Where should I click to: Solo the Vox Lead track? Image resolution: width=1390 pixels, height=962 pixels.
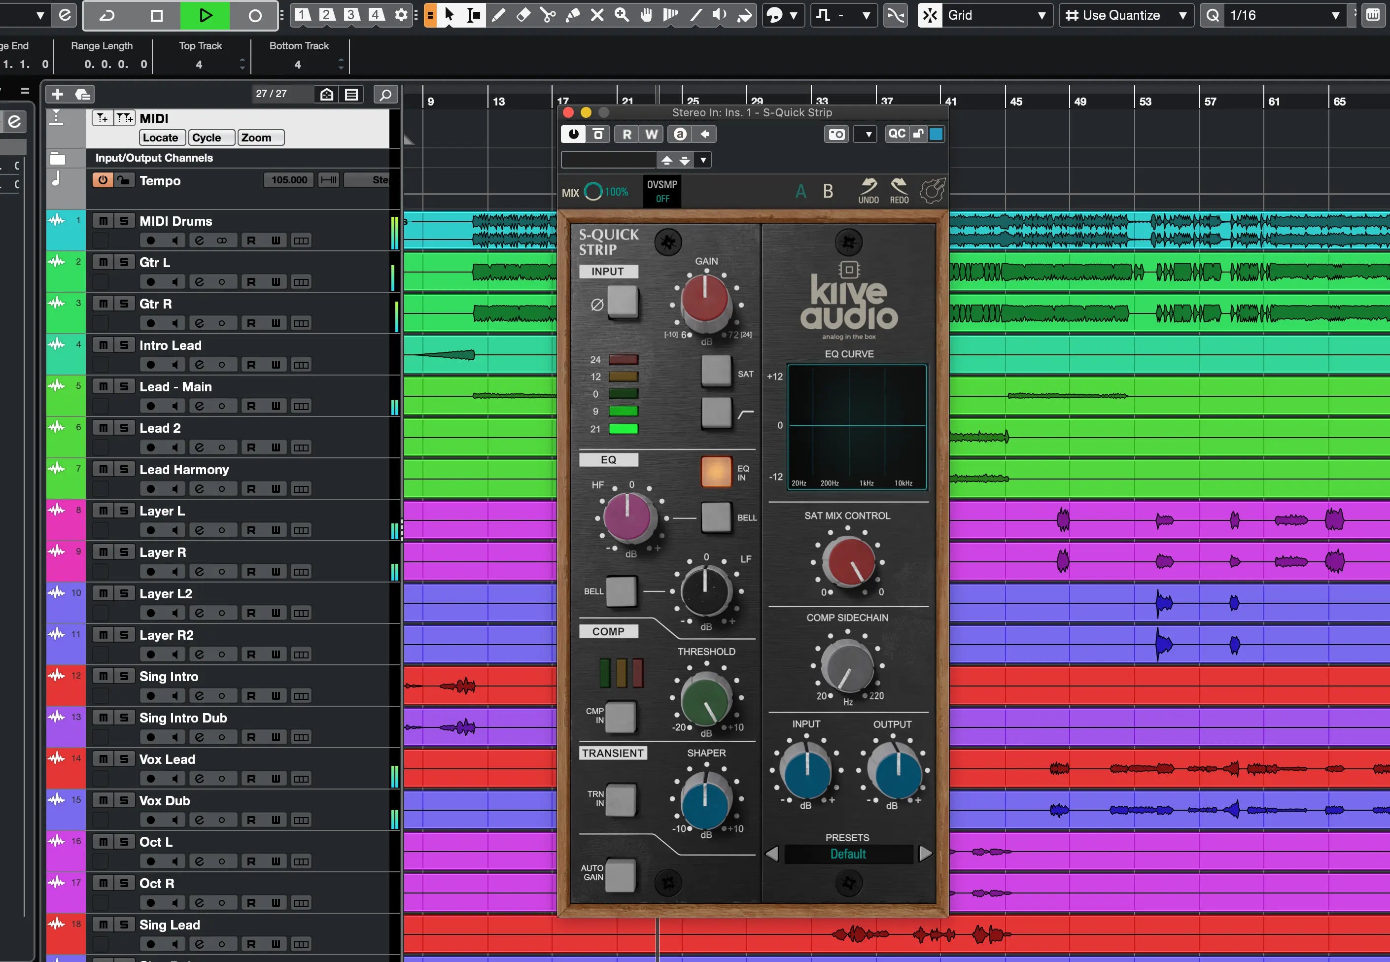point(124,759)
